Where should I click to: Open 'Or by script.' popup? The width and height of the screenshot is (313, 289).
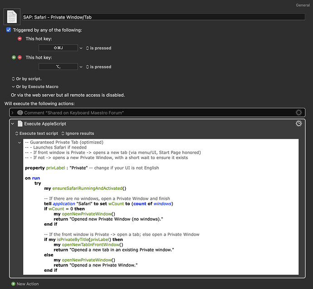pos(27,79)
